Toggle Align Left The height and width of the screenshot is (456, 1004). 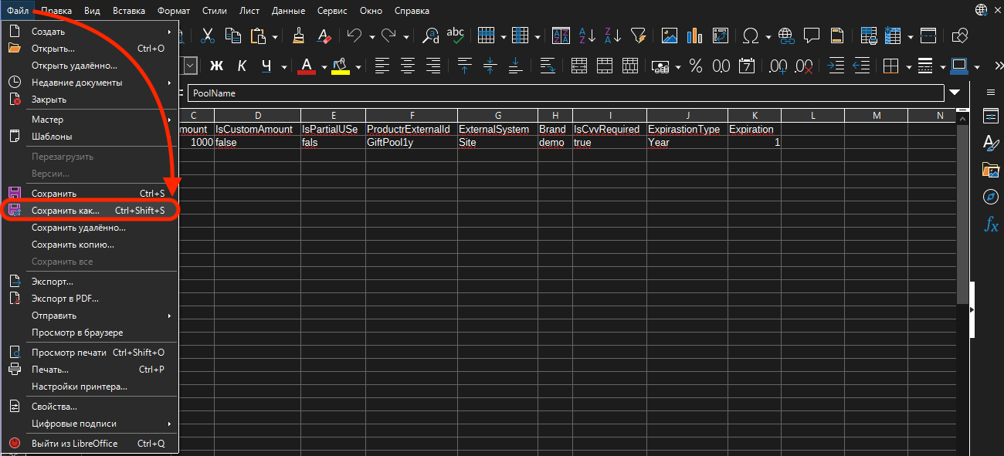pyautogui.click(x=382, y=66)
